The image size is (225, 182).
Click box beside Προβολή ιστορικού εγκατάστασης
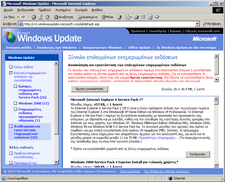coord(11,153)
